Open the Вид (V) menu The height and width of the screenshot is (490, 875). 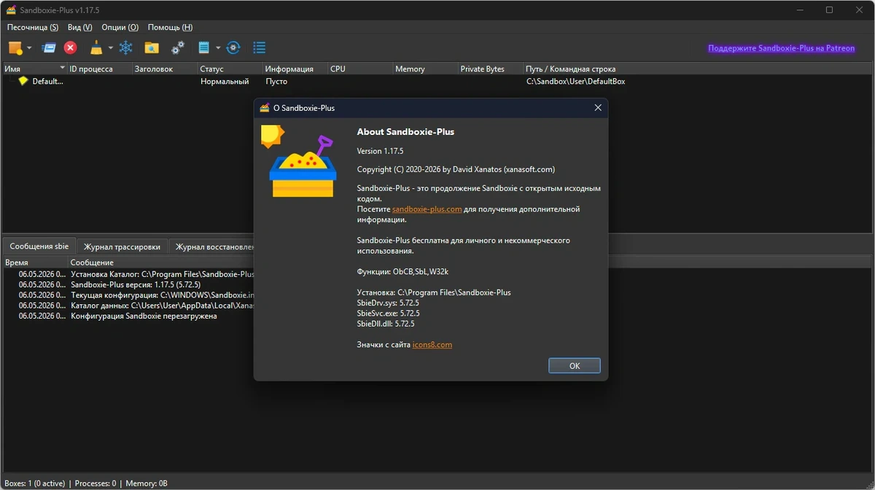(x=79, y=27)
